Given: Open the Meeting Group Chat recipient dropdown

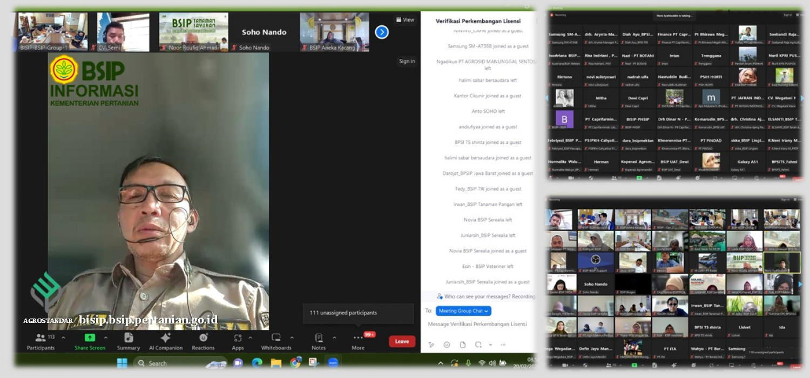Looking at the screenshot, I should (x=464, y=311).
